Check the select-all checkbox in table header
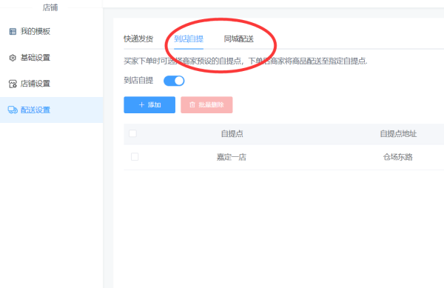This screenshot has width=444, height=288. click(132, 133)
